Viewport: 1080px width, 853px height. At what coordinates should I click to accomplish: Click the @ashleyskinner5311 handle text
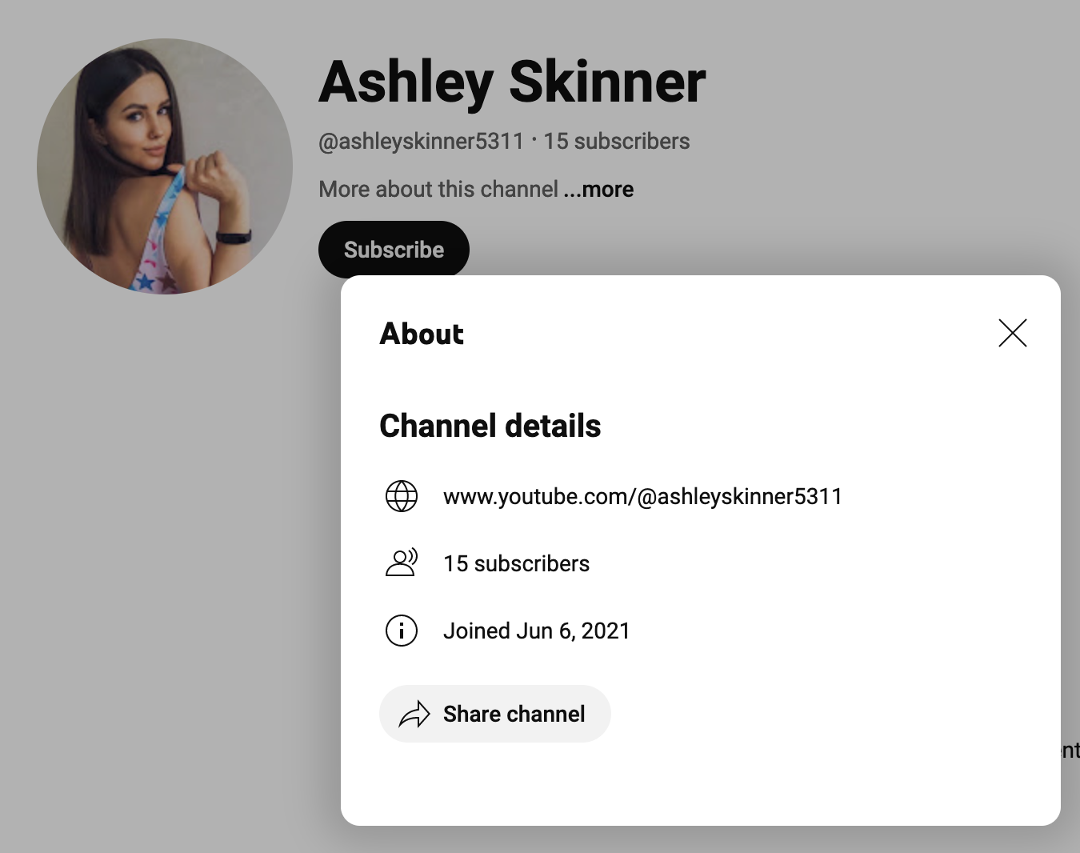421,142
